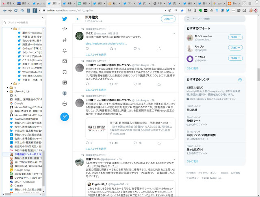Switch to the エン browser tab
This screenshot has width=260, height=197.
(x=130, y=3)
